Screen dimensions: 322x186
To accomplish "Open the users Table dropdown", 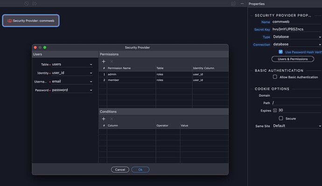I will click(x=72, y=64).
